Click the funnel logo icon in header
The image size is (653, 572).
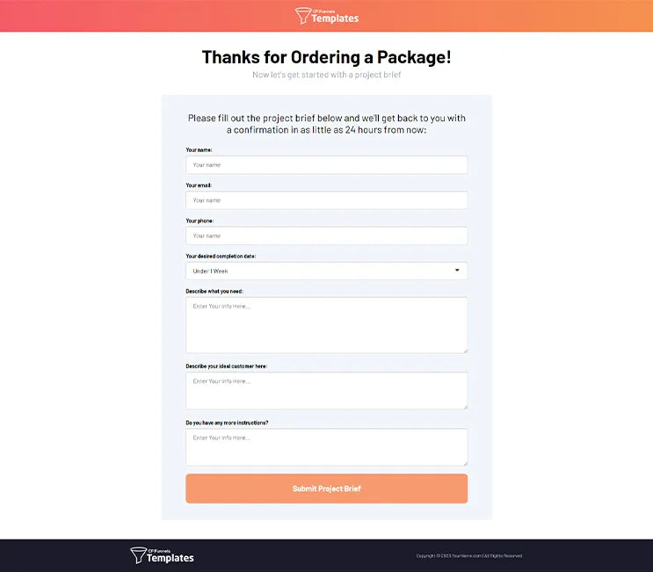[302, 15]
